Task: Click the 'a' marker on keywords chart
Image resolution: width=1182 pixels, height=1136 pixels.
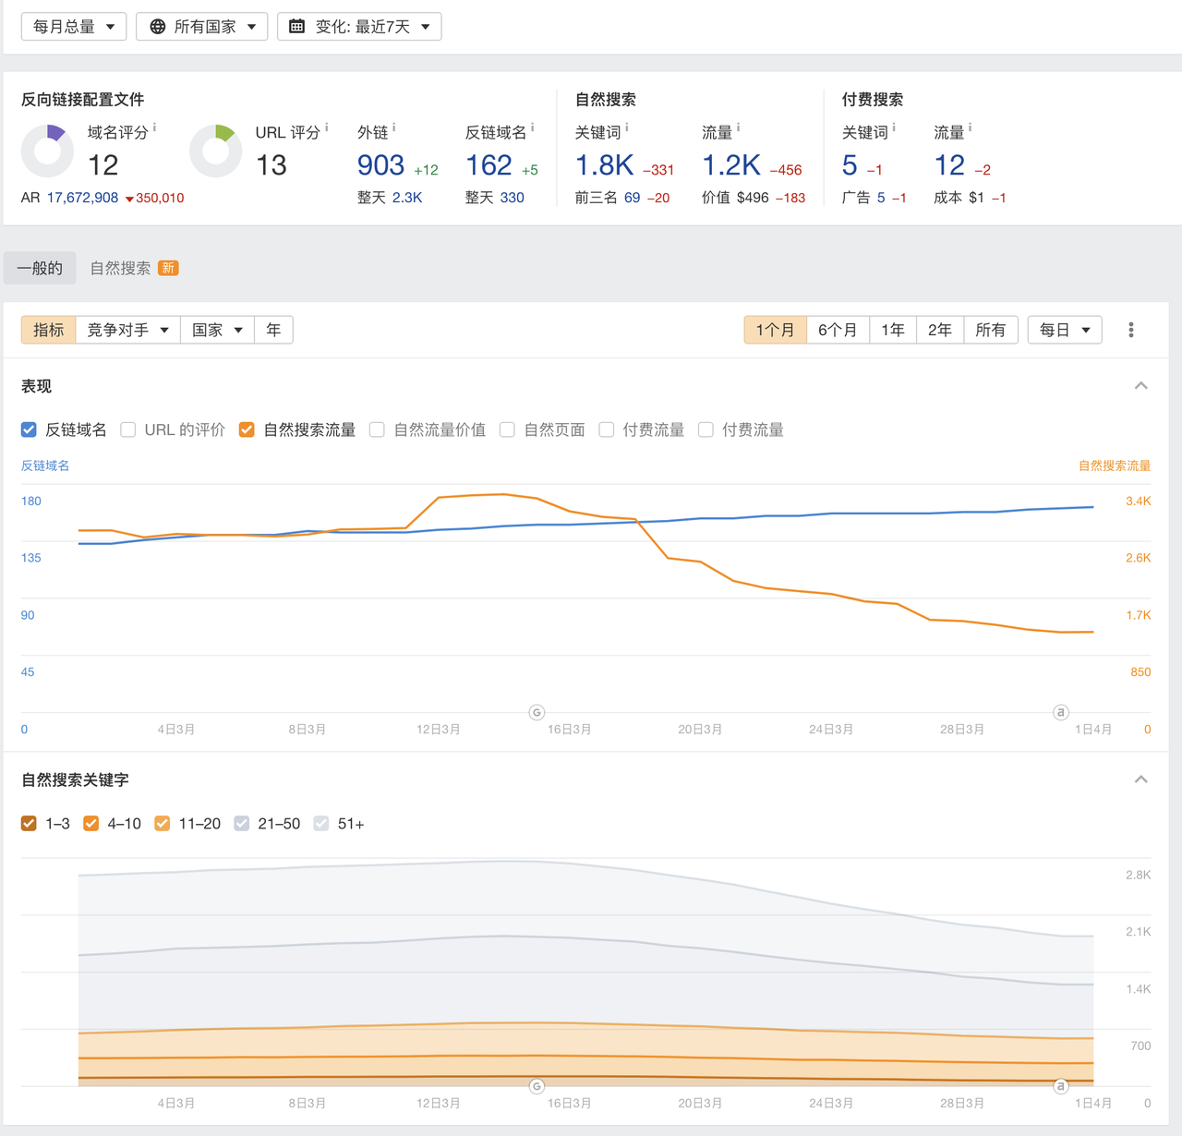Action: click(1061, 1086)
